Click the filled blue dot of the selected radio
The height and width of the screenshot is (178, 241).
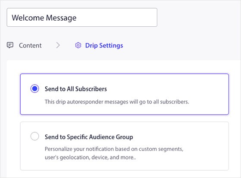click(35, 88)
